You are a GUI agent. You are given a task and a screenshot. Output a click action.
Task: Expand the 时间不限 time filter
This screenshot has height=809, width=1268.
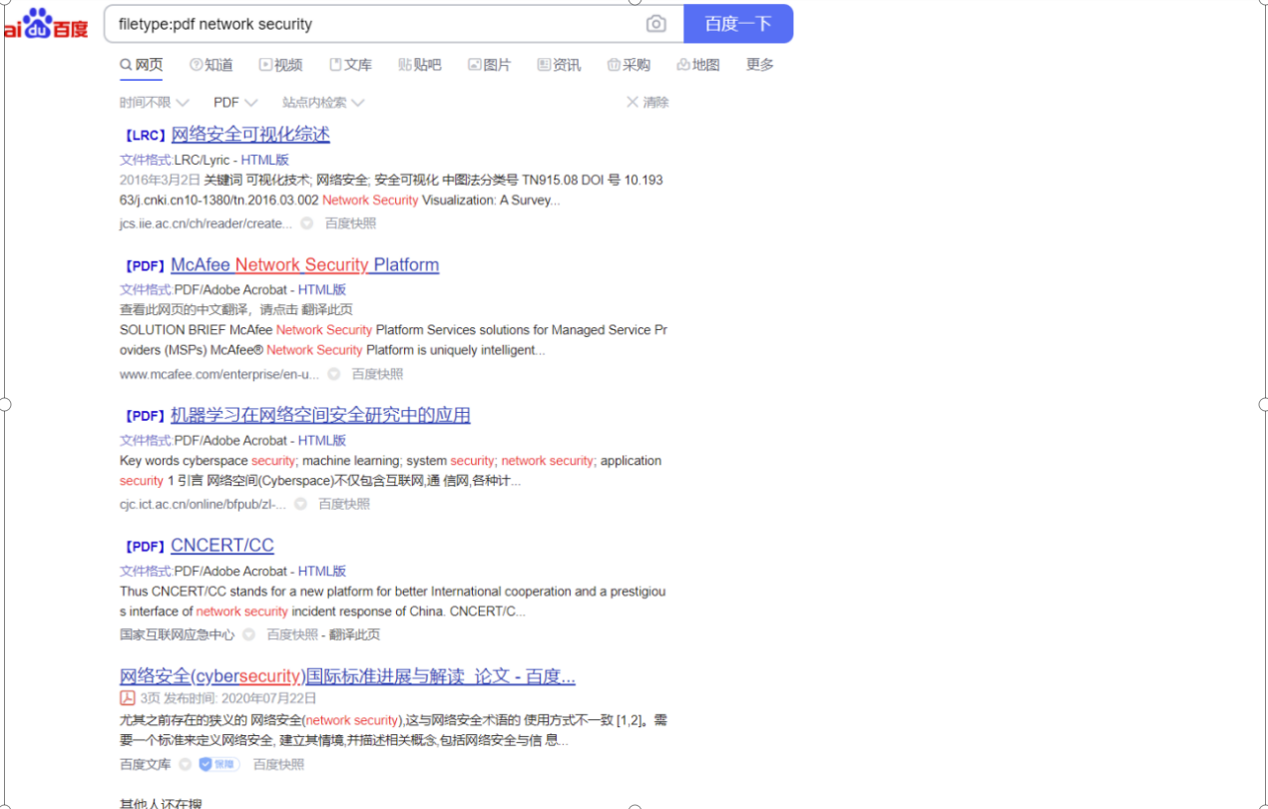tap(155, 103)
